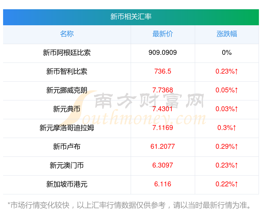Viewport: 262px width, 215px height.
Task: Click the row name 新币智利比索
Action: [x=67, y=71]
